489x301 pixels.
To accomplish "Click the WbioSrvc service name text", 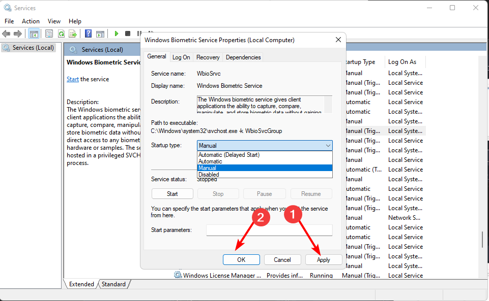I will click(x=209, y=74).
